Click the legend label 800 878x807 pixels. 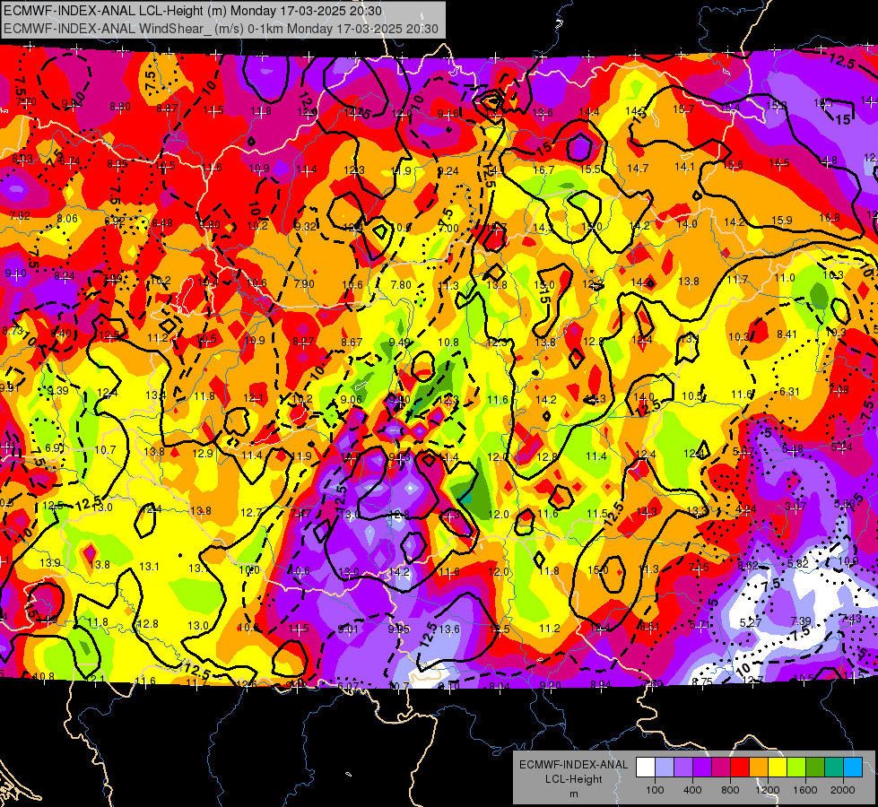(x=730, y=790)
